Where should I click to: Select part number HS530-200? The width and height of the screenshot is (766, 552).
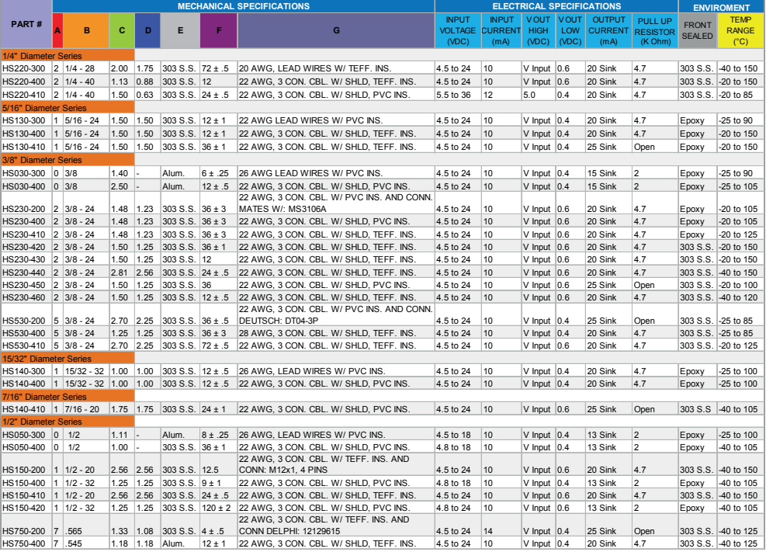(x=24, y=321)
